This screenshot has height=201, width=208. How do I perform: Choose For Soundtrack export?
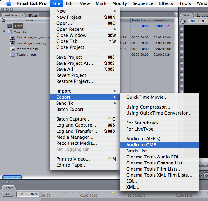click(159, 123)
